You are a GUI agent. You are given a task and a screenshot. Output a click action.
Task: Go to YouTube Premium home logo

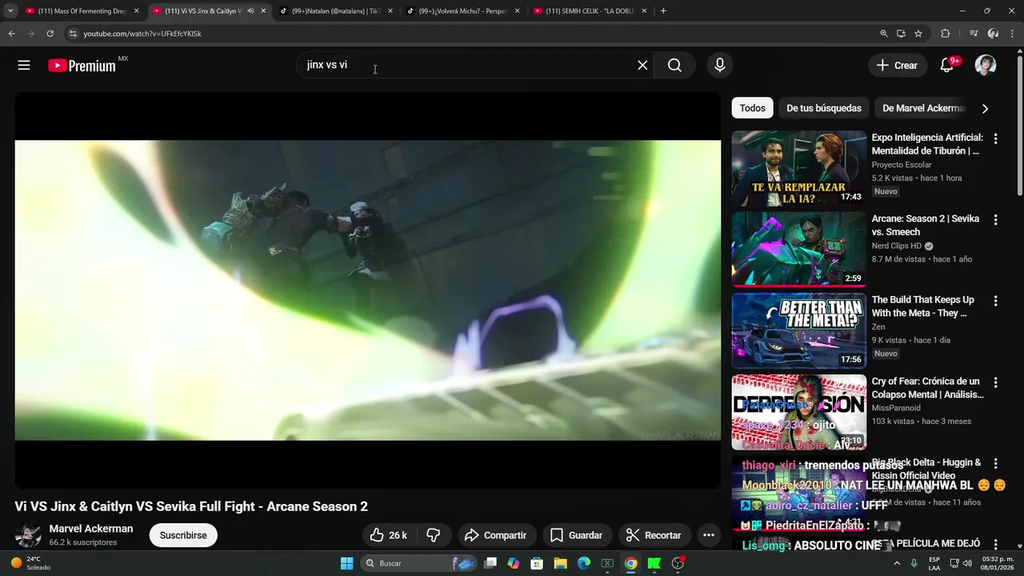pyautogui.click(x=82, y=66)
